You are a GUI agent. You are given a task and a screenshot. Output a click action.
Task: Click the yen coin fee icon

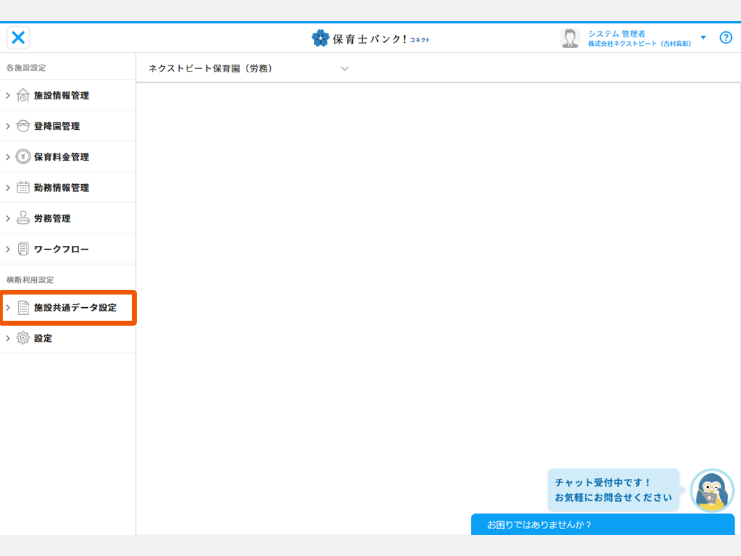[23, 156]
